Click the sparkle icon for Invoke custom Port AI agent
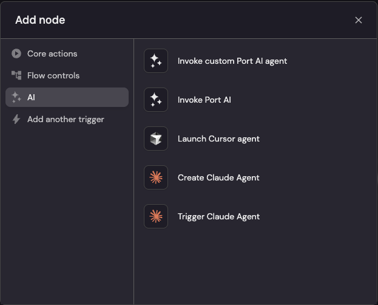378x305 pixels. tap(156, 61)
